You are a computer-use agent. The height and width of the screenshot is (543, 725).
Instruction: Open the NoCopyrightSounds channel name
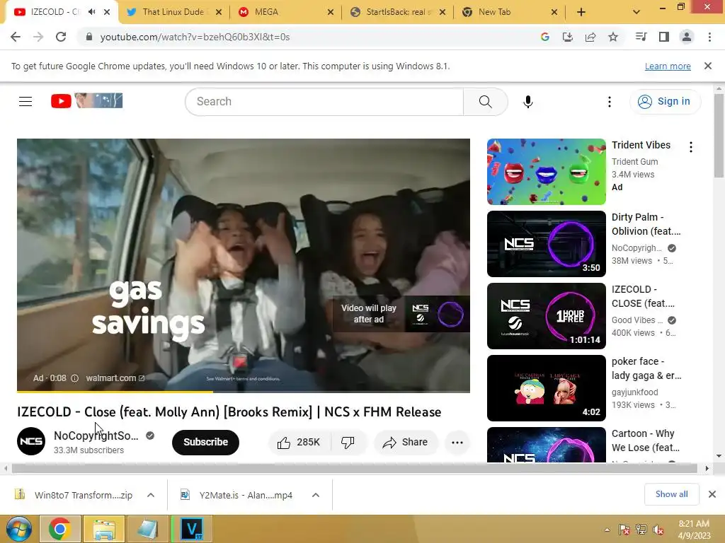click(96, 436)
